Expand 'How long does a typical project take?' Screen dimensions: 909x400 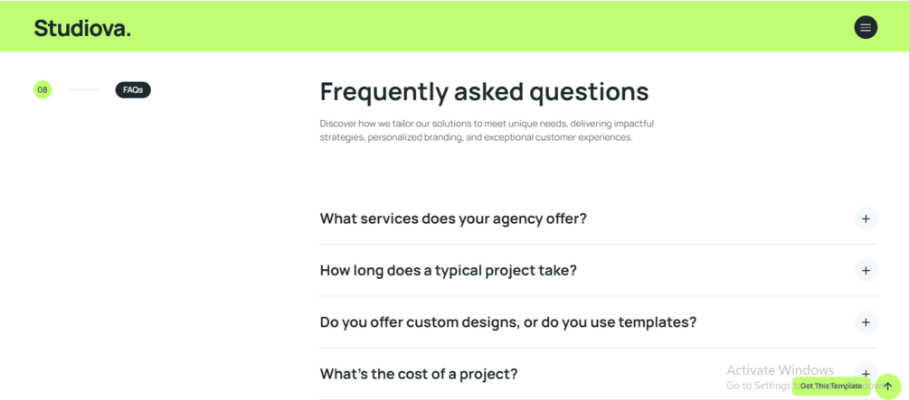448,270
